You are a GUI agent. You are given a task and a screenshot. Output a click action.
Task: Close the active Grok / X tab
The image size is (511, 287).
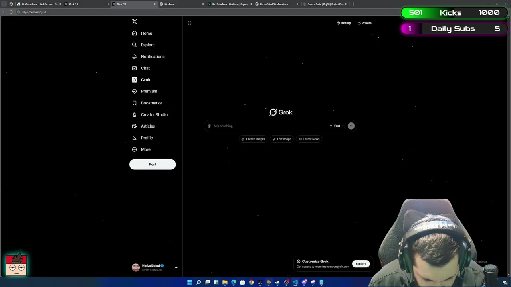click(155, 4)
